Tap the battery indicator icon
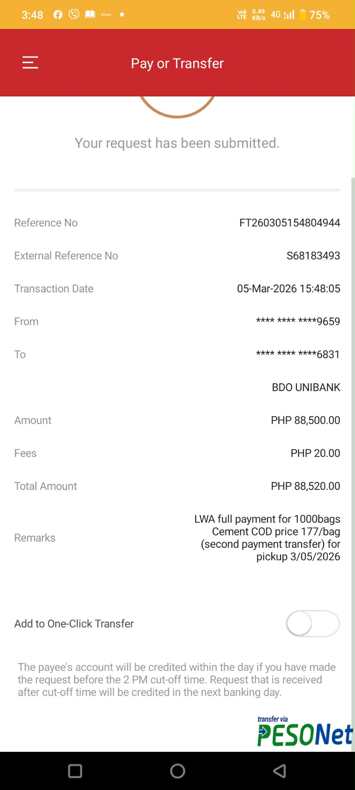This screenshot has height=790, width=355. (303, 15)
